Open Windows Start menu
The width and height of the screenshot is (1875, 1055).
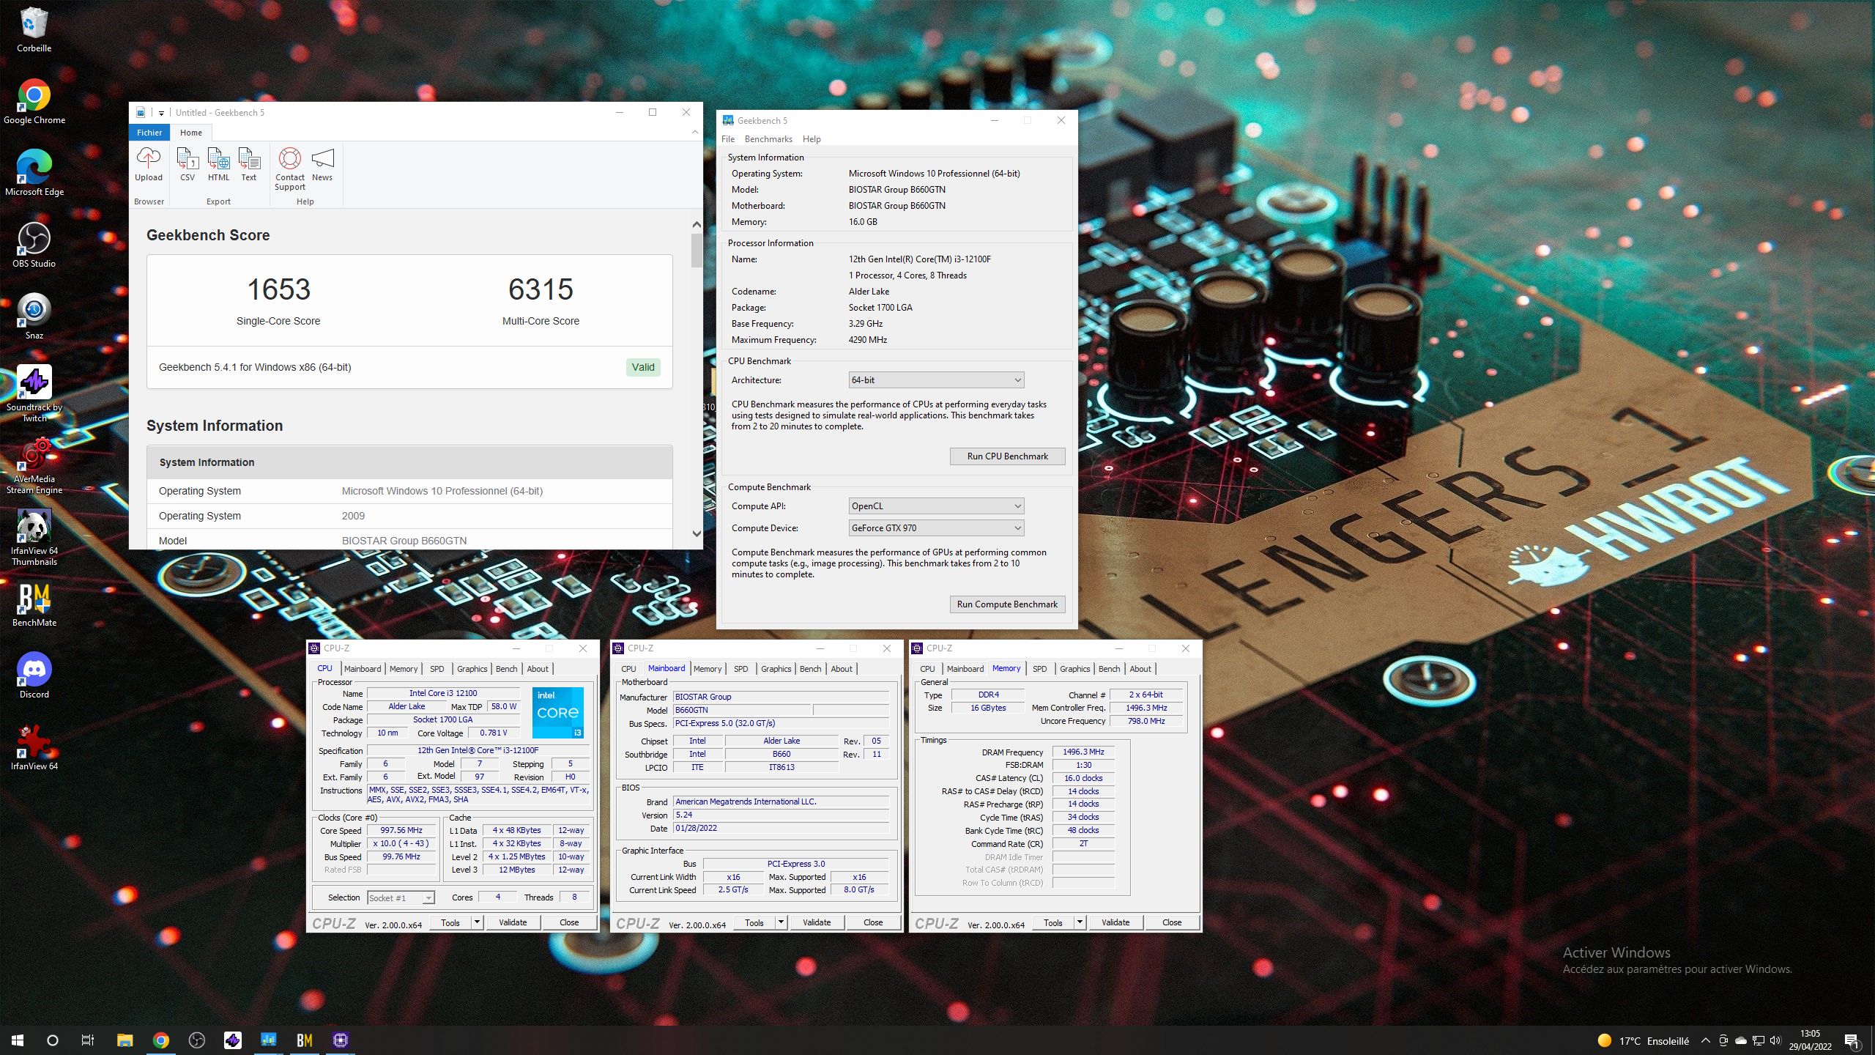pos(18,1040)
